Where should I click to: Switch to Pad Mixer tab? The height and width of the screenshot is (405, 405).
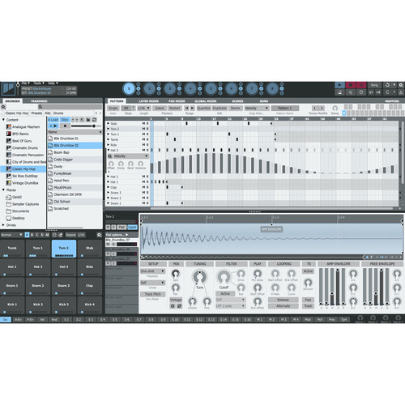click(x=177, y=101)
